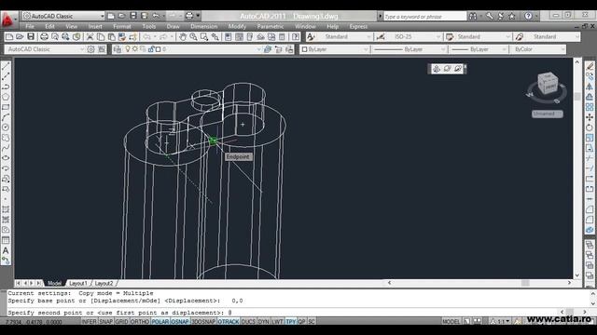The width and height of the screenshot is (597, 335).
Task: Click the Copy clipboard icon
Action: [101, 37]
